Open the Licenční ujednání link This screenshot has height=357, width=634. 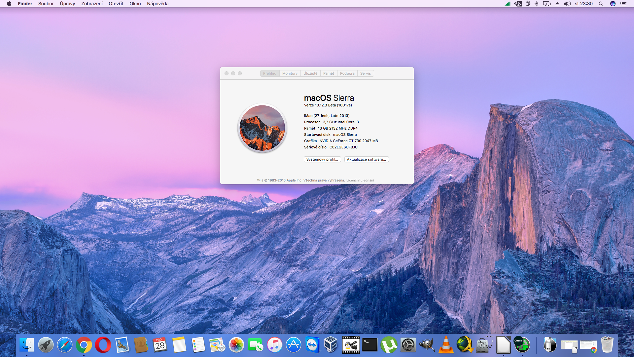[360, 180]
